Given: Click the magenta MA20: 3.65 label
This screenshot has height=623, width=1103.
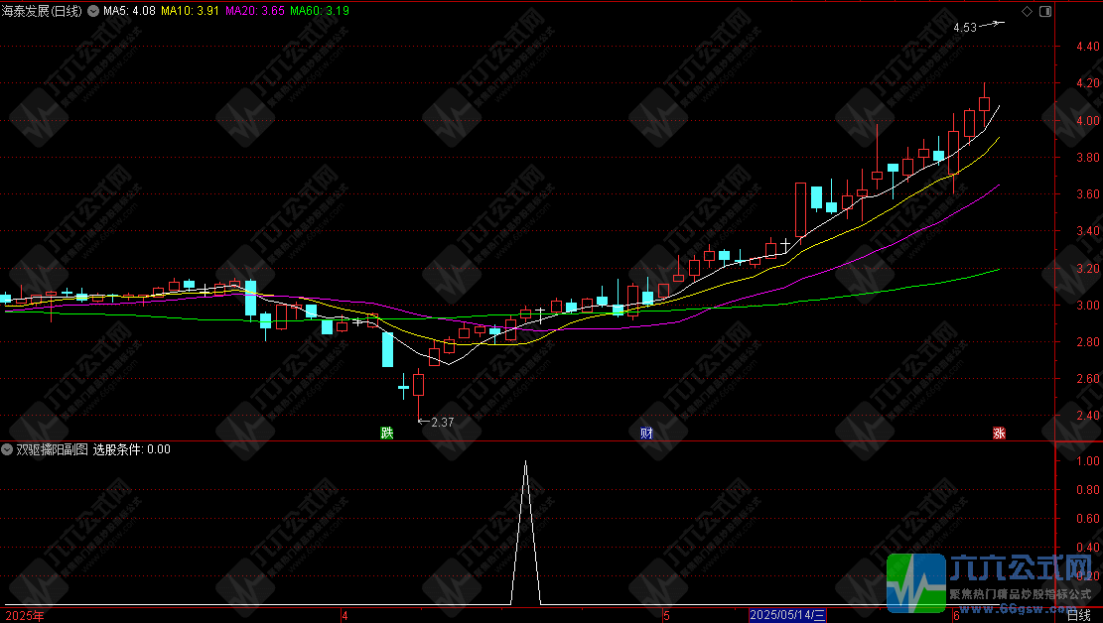Looking at the screenshot, I should pos(254,11).
